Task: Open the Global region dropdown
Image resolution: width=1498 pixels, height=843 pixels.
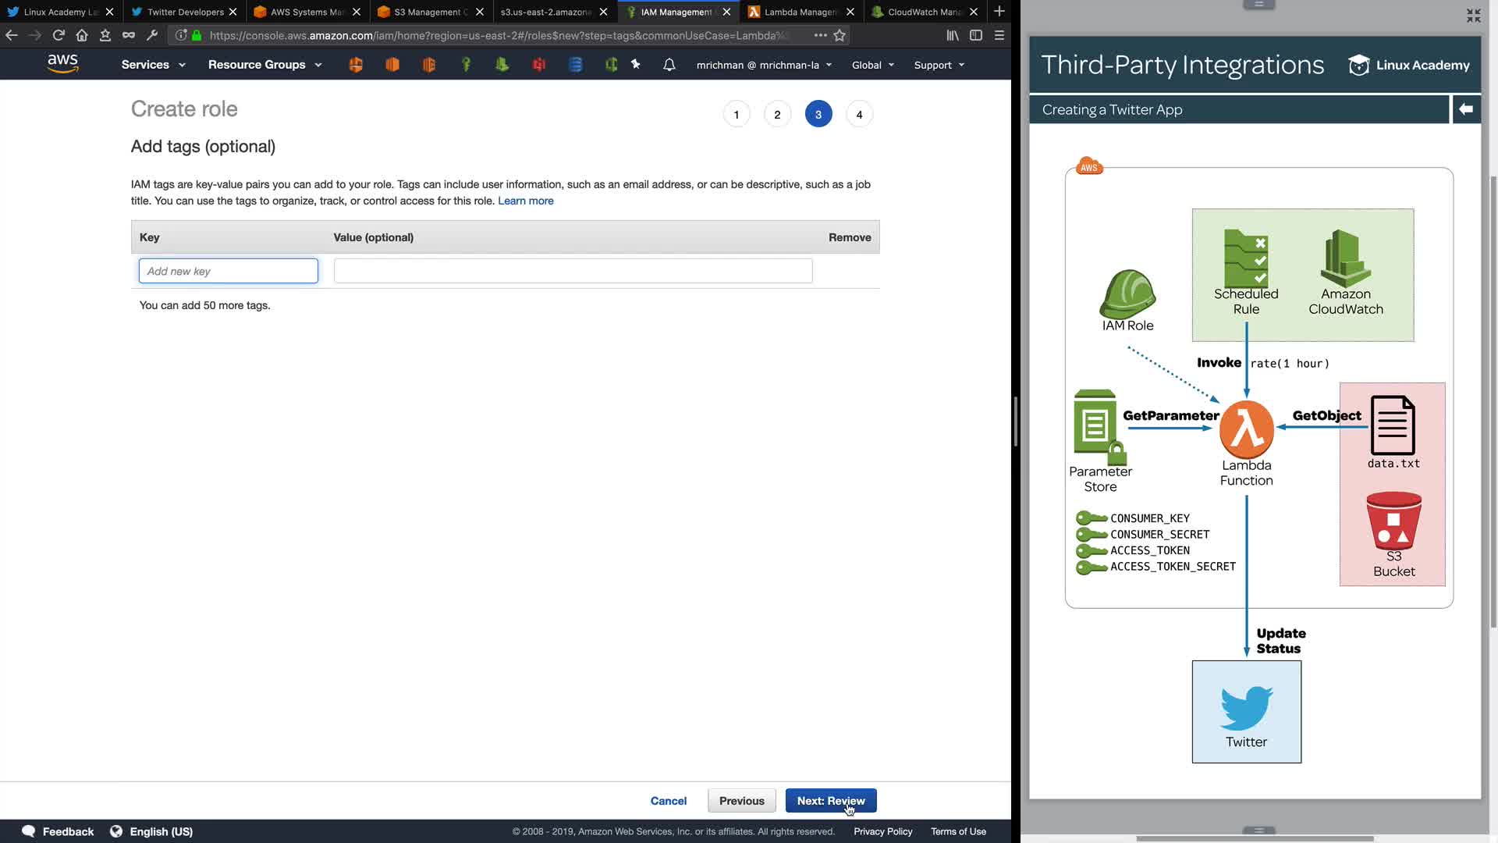Action: click(872, 65)
